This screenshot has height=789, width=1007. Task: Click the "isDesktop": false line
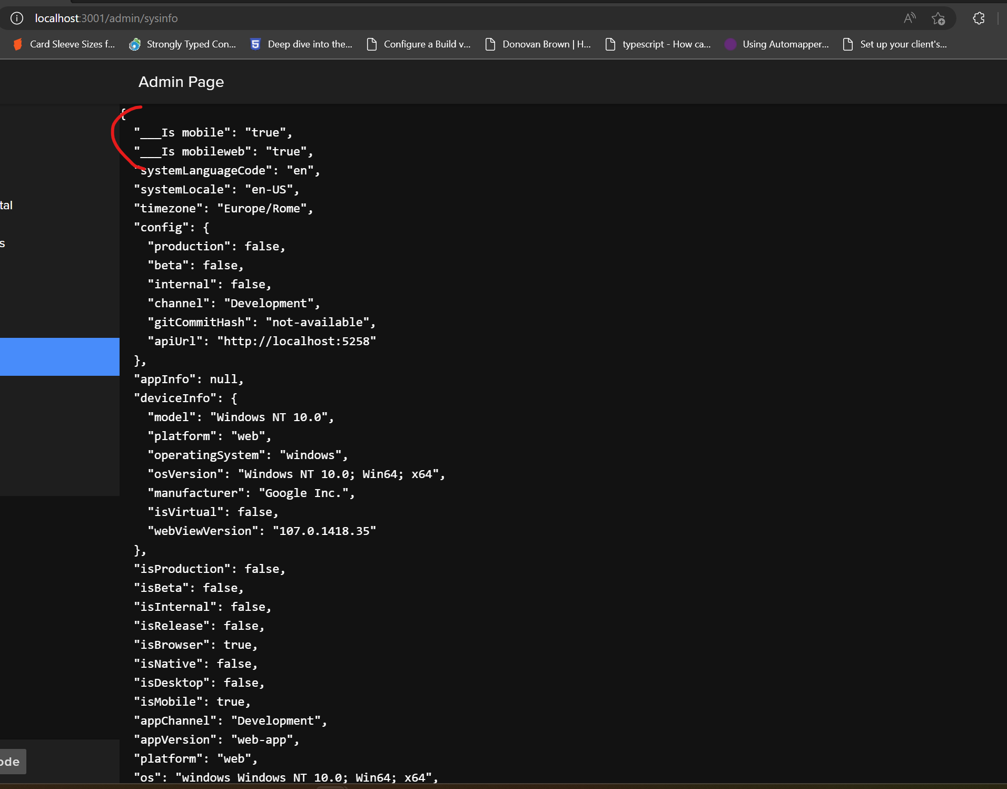tap(199, 683)
